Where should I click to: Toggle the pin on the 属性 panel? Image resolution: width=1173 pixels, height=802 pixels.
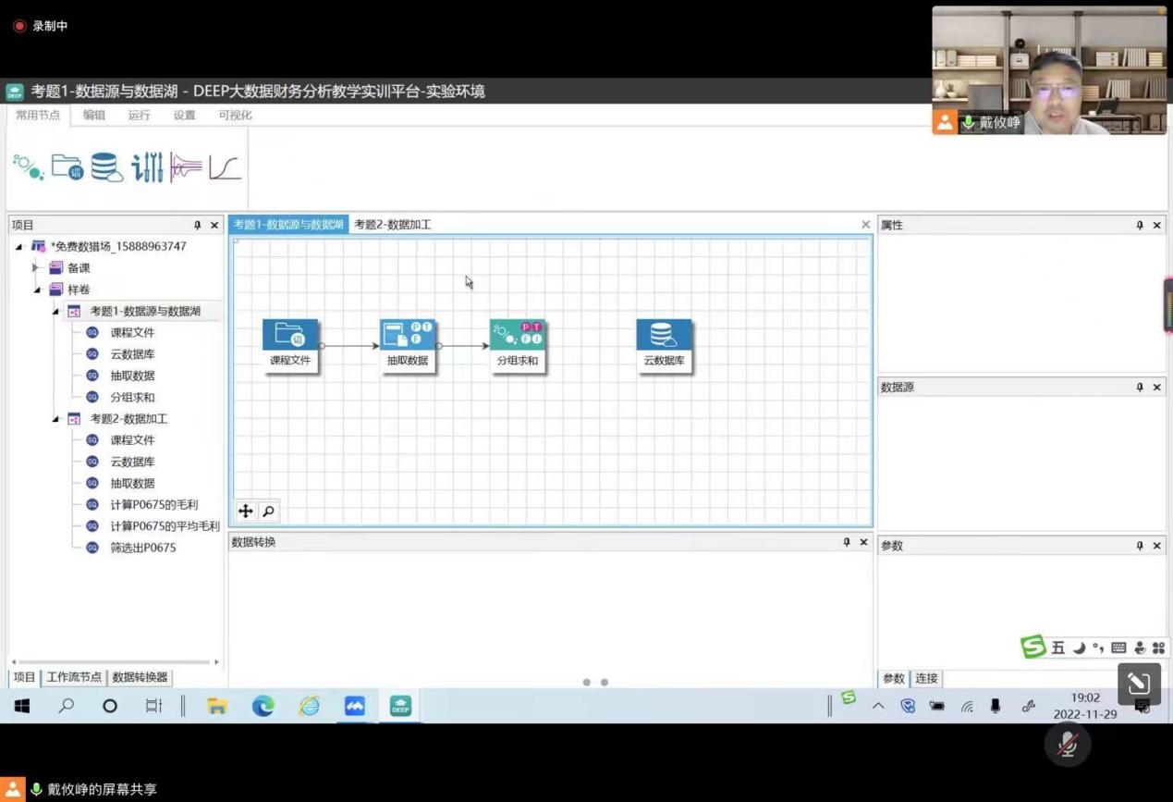(1139, 225)
